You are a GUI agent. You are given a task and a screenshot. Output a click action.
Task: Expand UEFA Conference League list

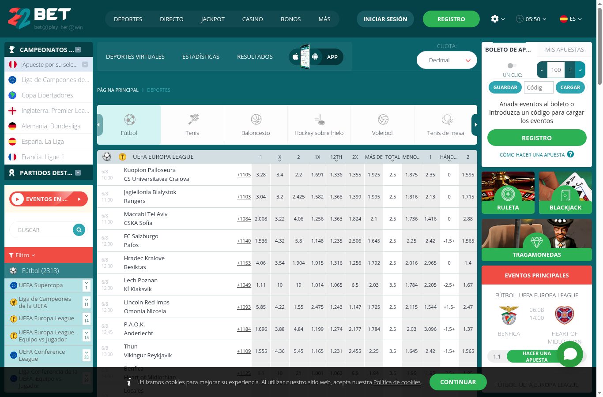point(87,355)
